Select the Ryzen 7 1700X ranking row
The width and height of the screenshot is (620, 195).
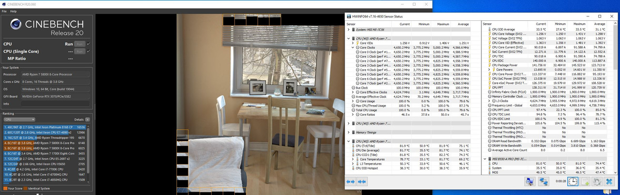[45, 153]
